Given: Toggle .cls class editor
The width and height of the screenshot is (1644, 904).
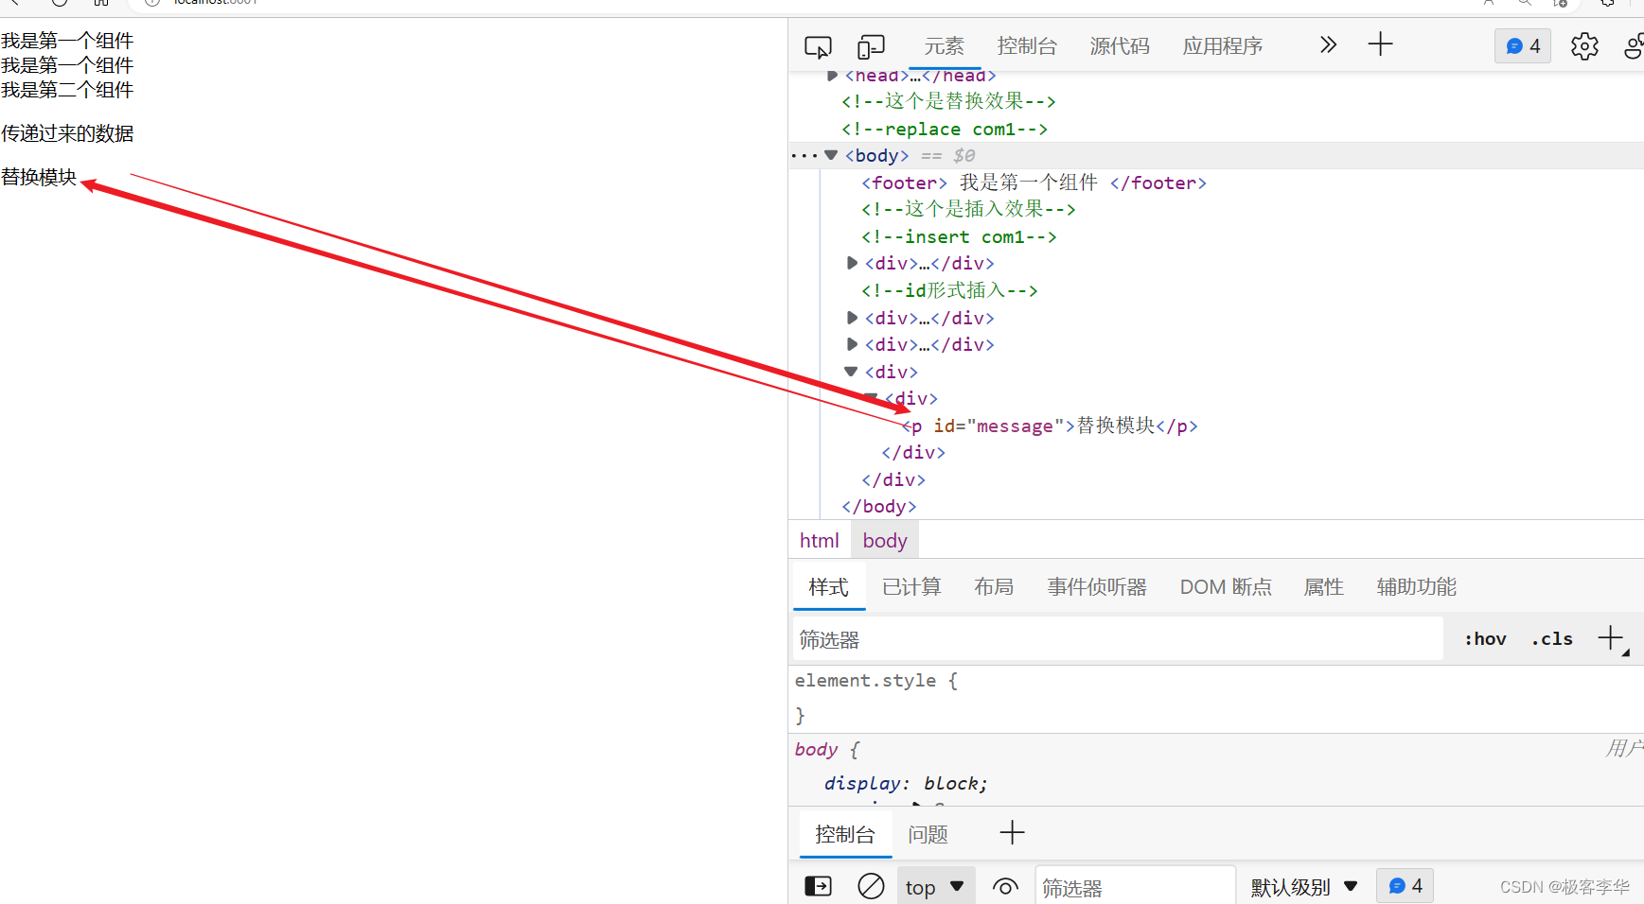Looking at the screenshot, I should click(x=1552, y=638).
